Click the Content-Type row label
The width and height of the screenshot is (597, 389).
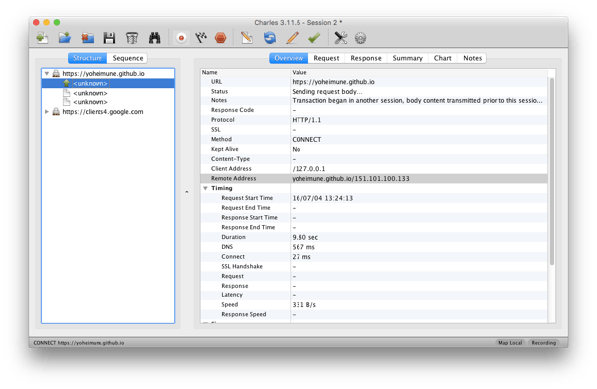231,159
